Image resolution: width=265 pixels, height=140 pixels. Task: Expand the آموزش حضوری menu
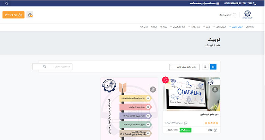236,27
